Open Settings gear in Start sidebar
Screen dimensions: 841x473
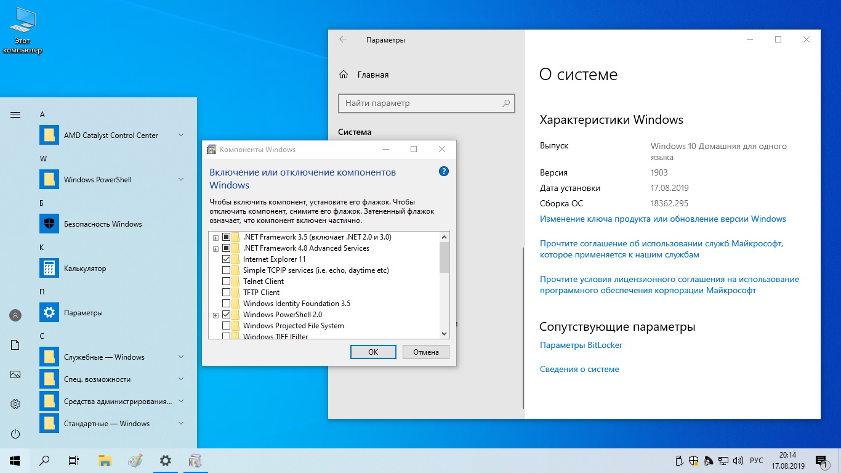15,404
